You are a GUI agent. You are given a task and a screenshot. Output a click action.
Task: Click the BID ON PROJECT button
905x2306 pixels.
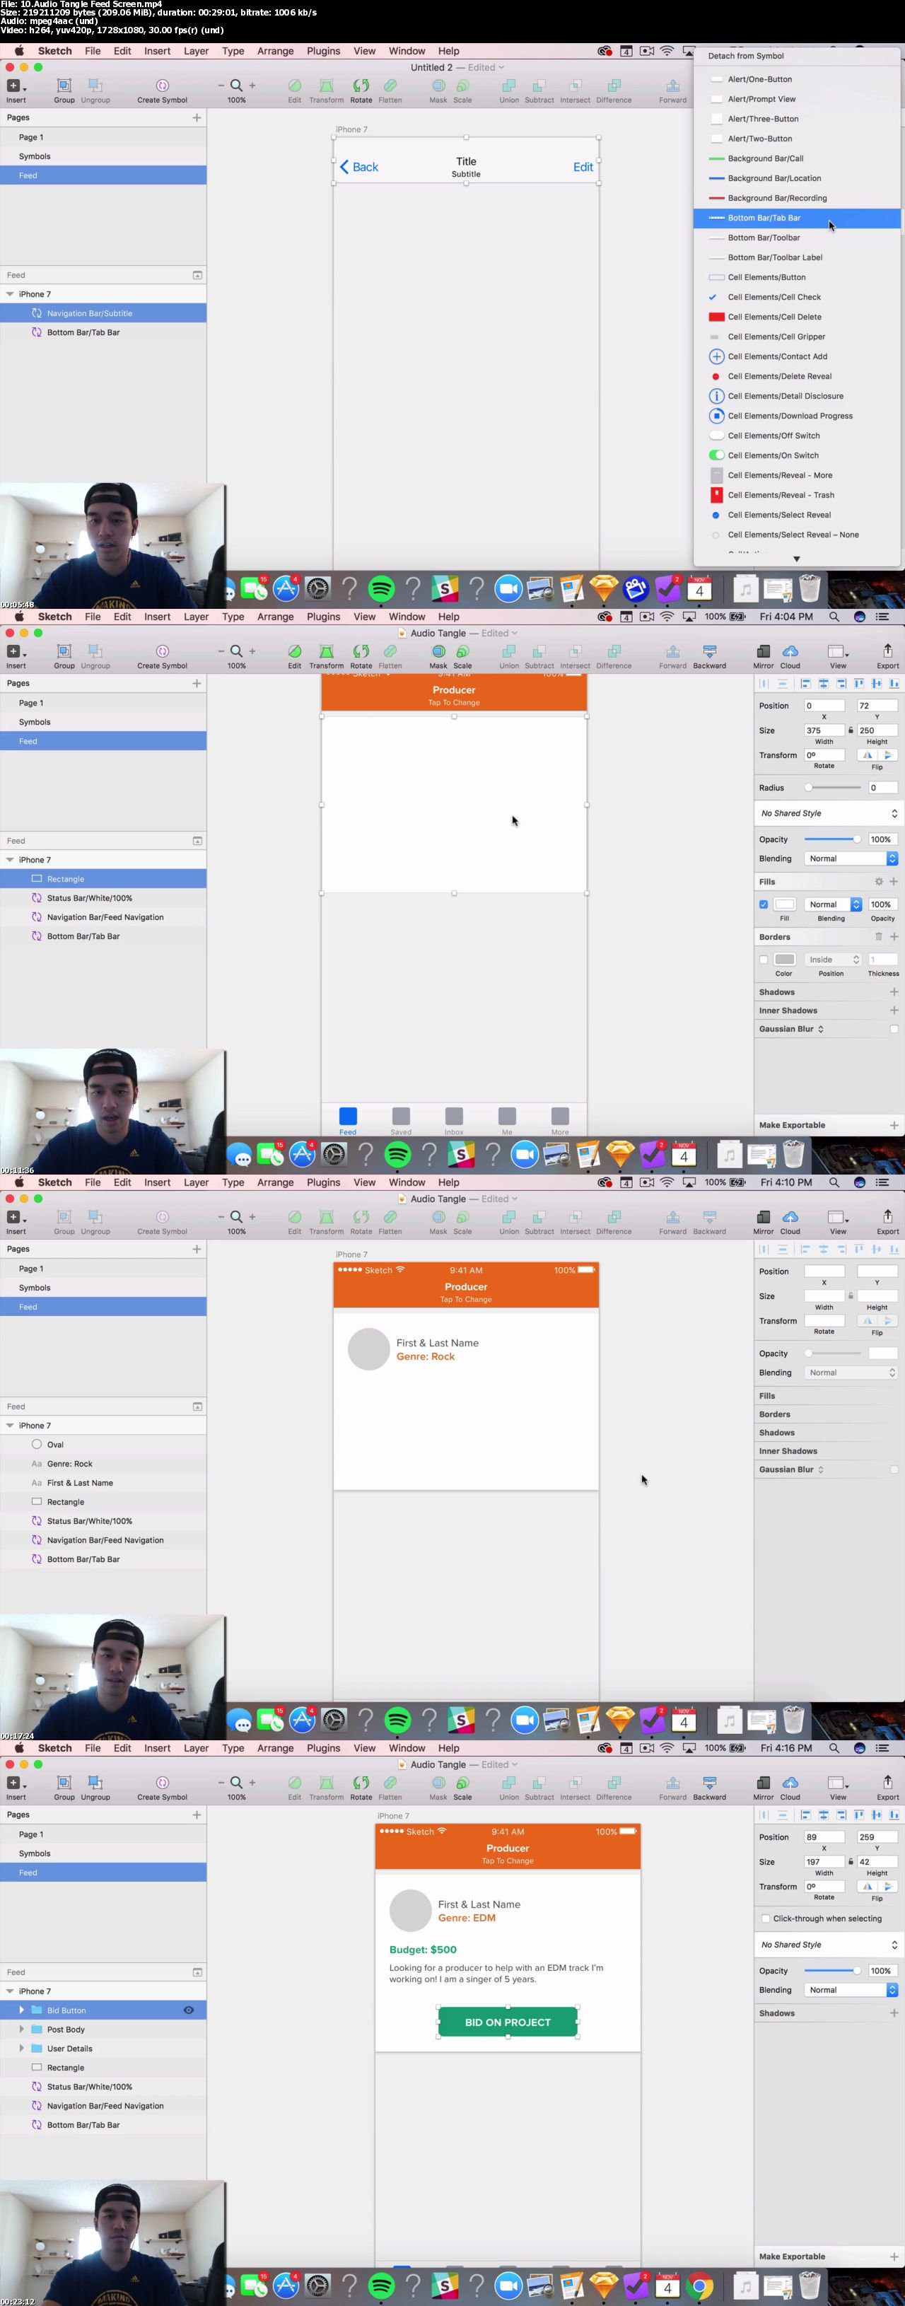(508, 2022)
